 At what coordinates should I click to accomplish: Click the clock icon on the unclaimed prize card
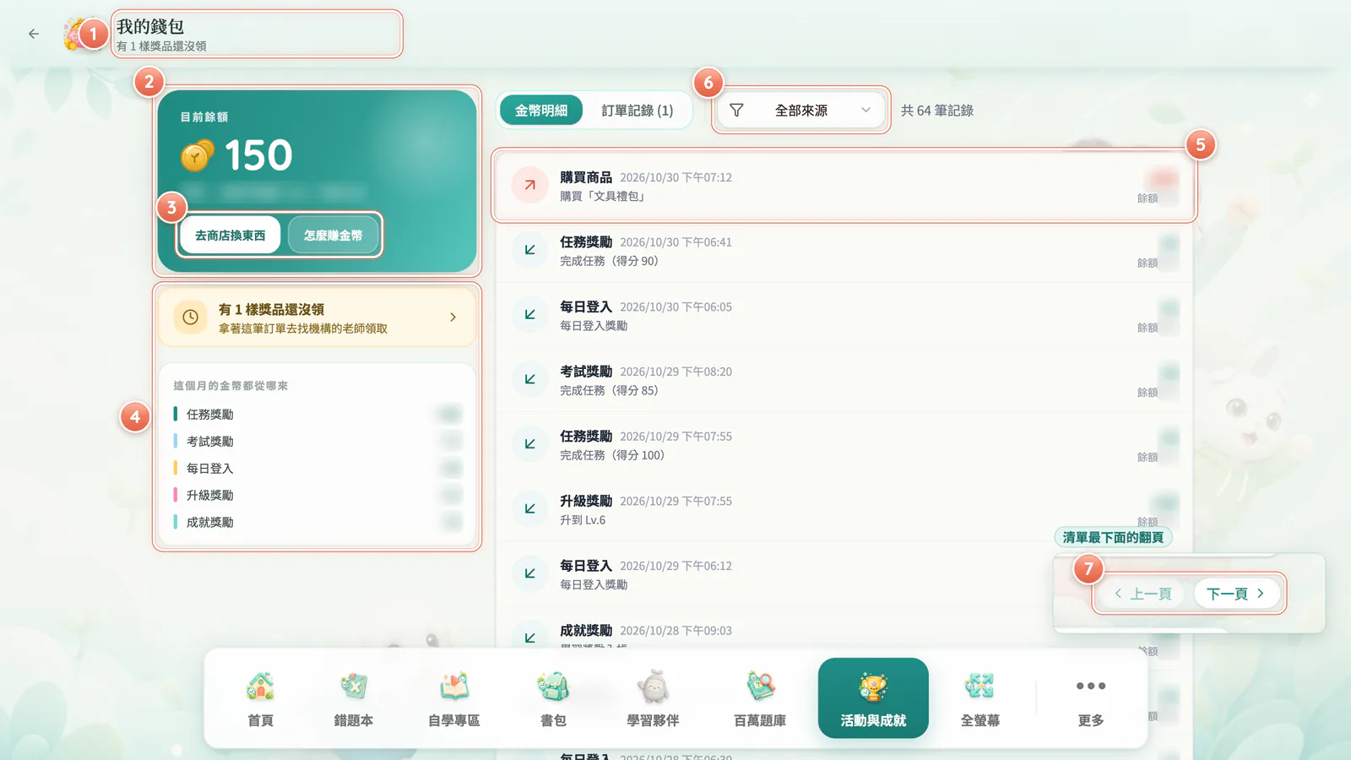pyautogui.click(x=191, y=318)
